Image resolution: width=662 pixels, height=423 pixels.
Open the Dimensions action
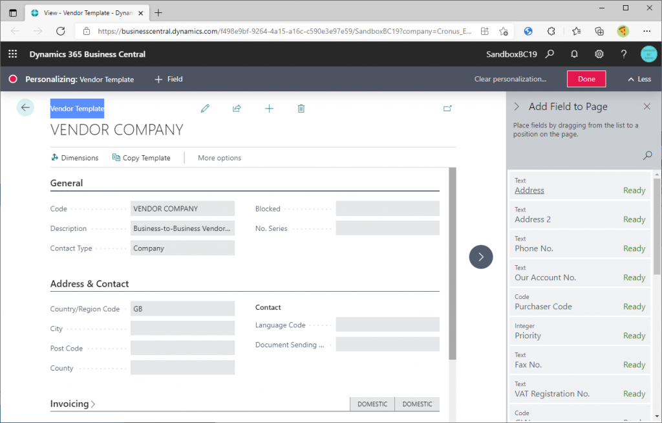click(75, 158)
